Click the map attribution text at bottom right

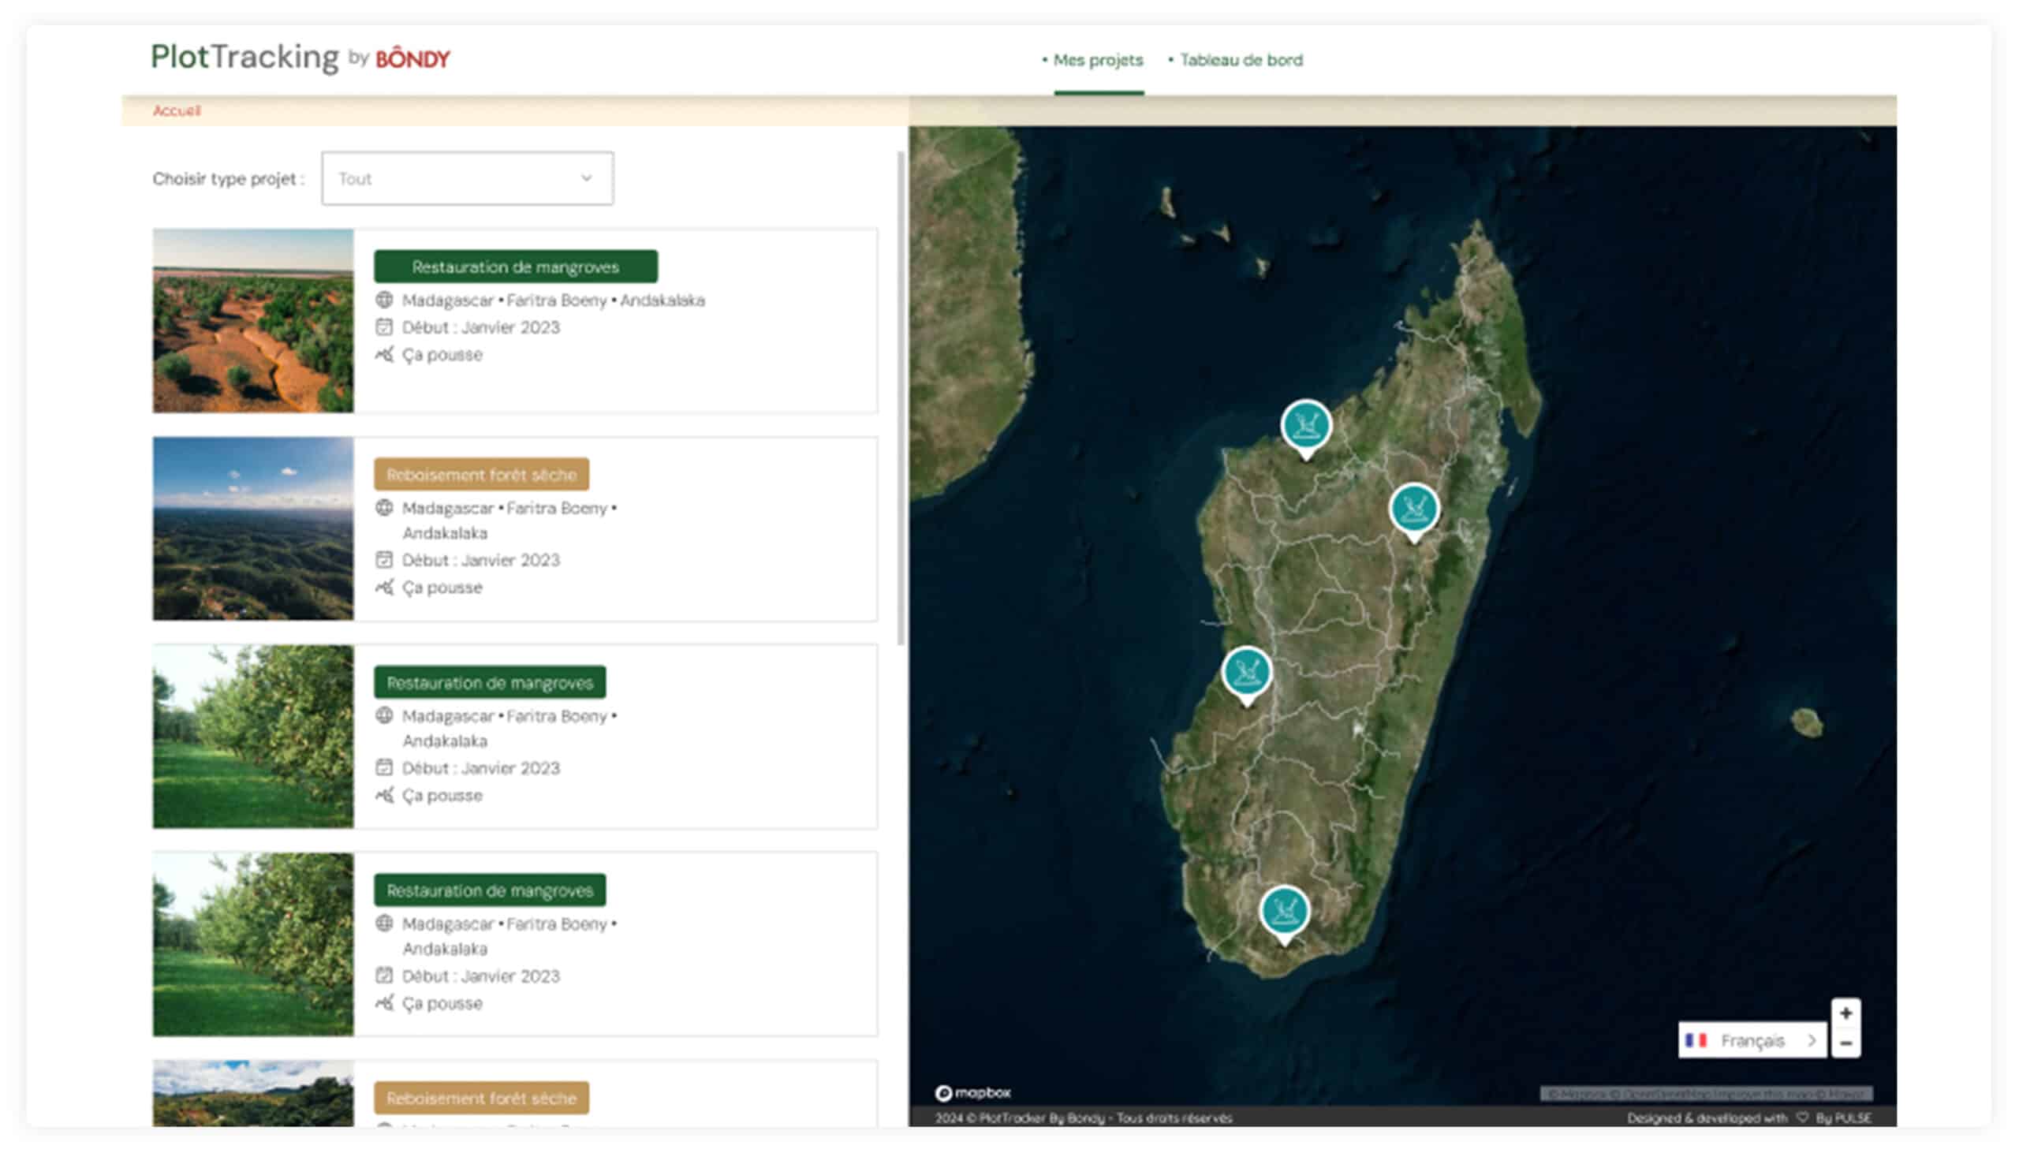point(1706,1094)
